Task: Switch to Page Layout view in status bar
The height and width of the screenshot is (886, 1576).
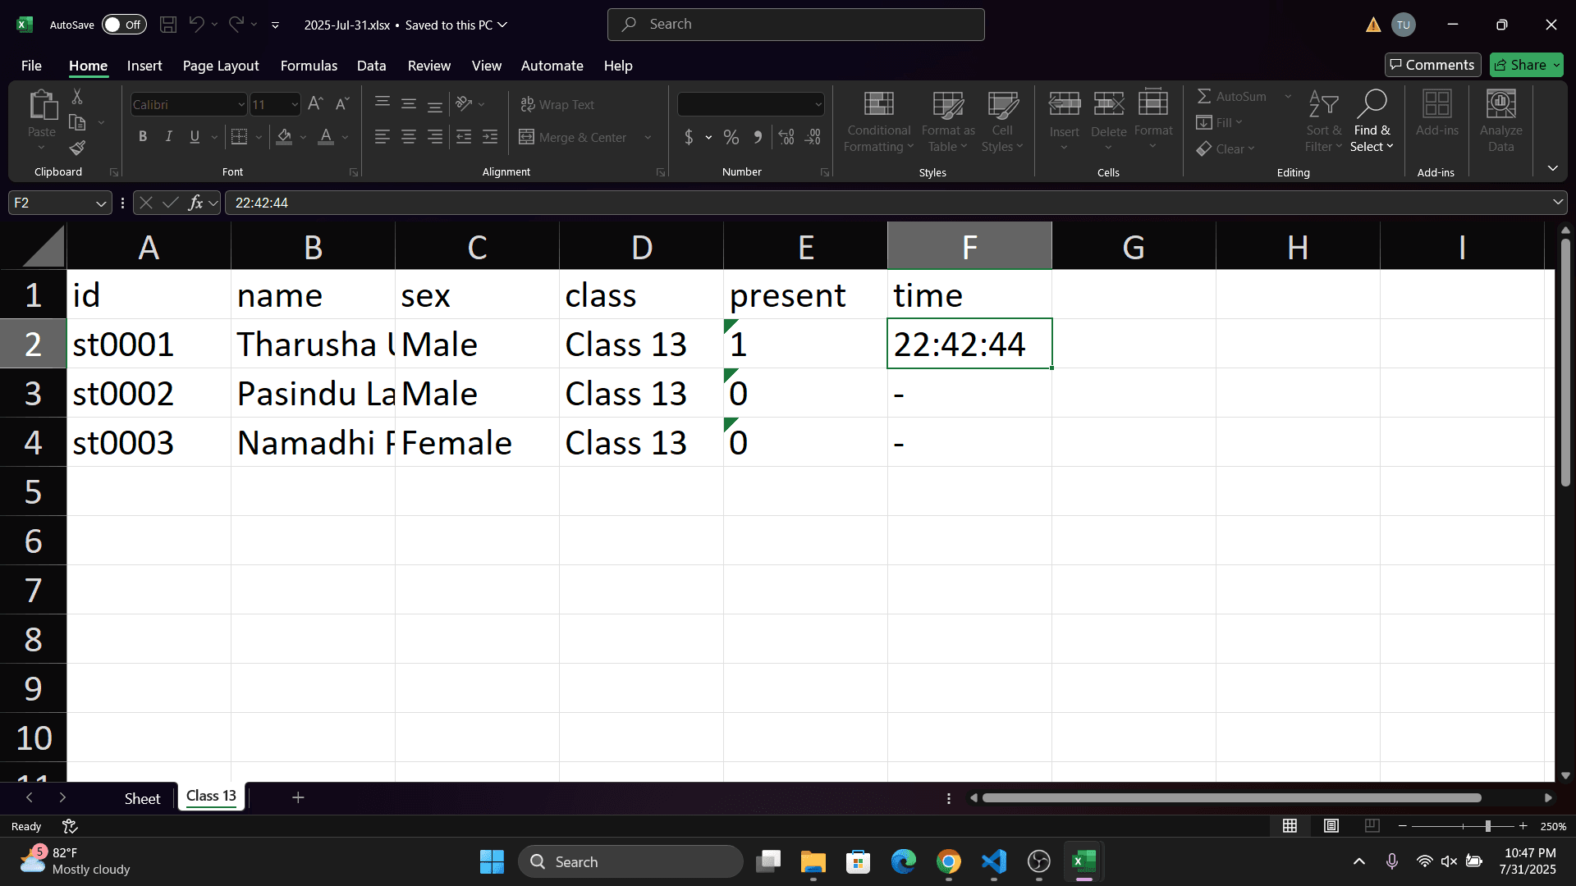Action: click(1331, 826)
